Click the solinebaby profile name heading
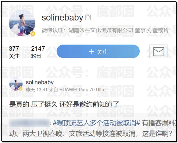 point(62,18)
